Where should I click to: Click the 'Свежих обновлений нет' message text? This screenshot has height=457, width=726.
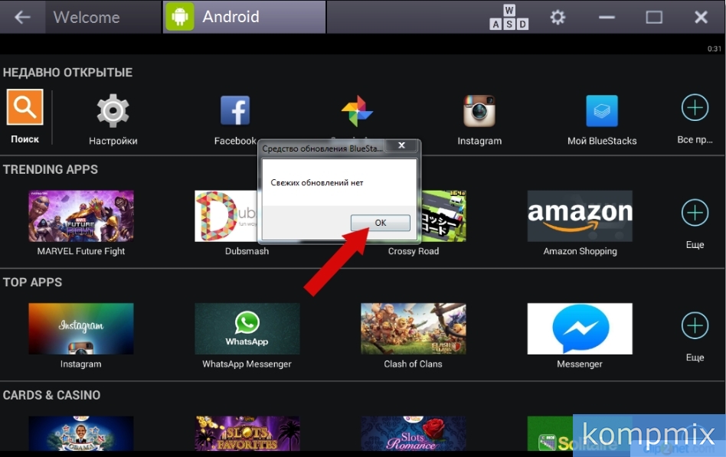(x=317, y=183)
